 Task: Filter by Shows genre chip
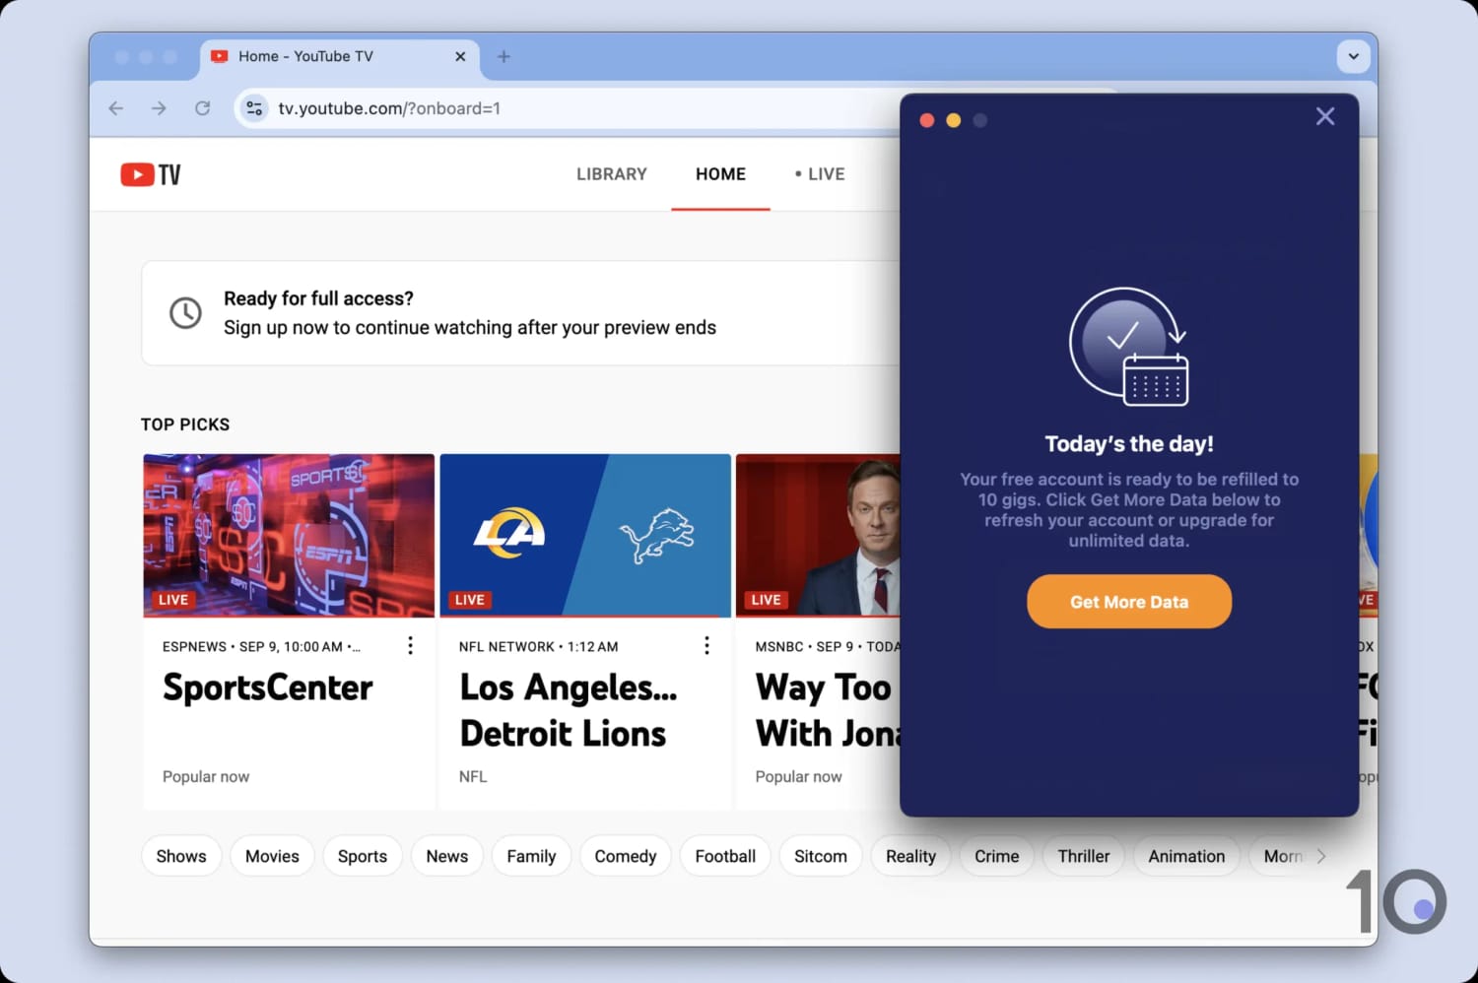click(x=181, y=856)
